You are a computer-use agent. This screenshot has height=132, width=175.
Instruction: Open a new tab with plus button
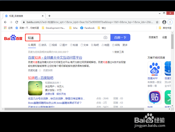pyautogui.click(x=50, y=16)
